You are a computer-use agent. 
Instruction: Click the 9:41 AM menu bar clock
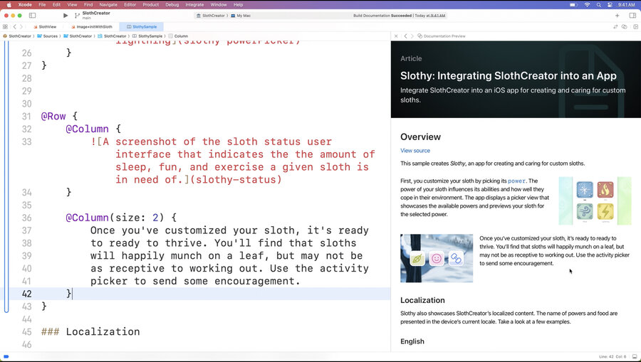click(626, 4)
